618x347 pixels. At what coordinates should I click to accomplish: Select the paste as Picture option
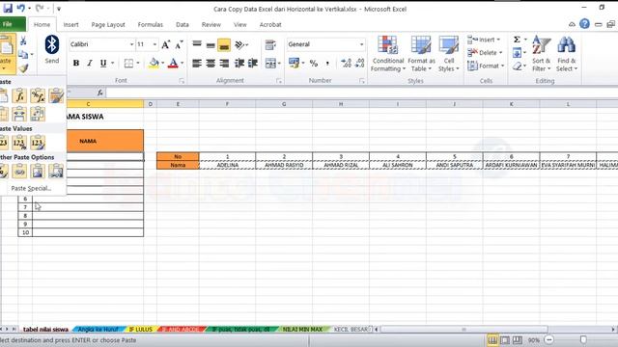point(38,172)
